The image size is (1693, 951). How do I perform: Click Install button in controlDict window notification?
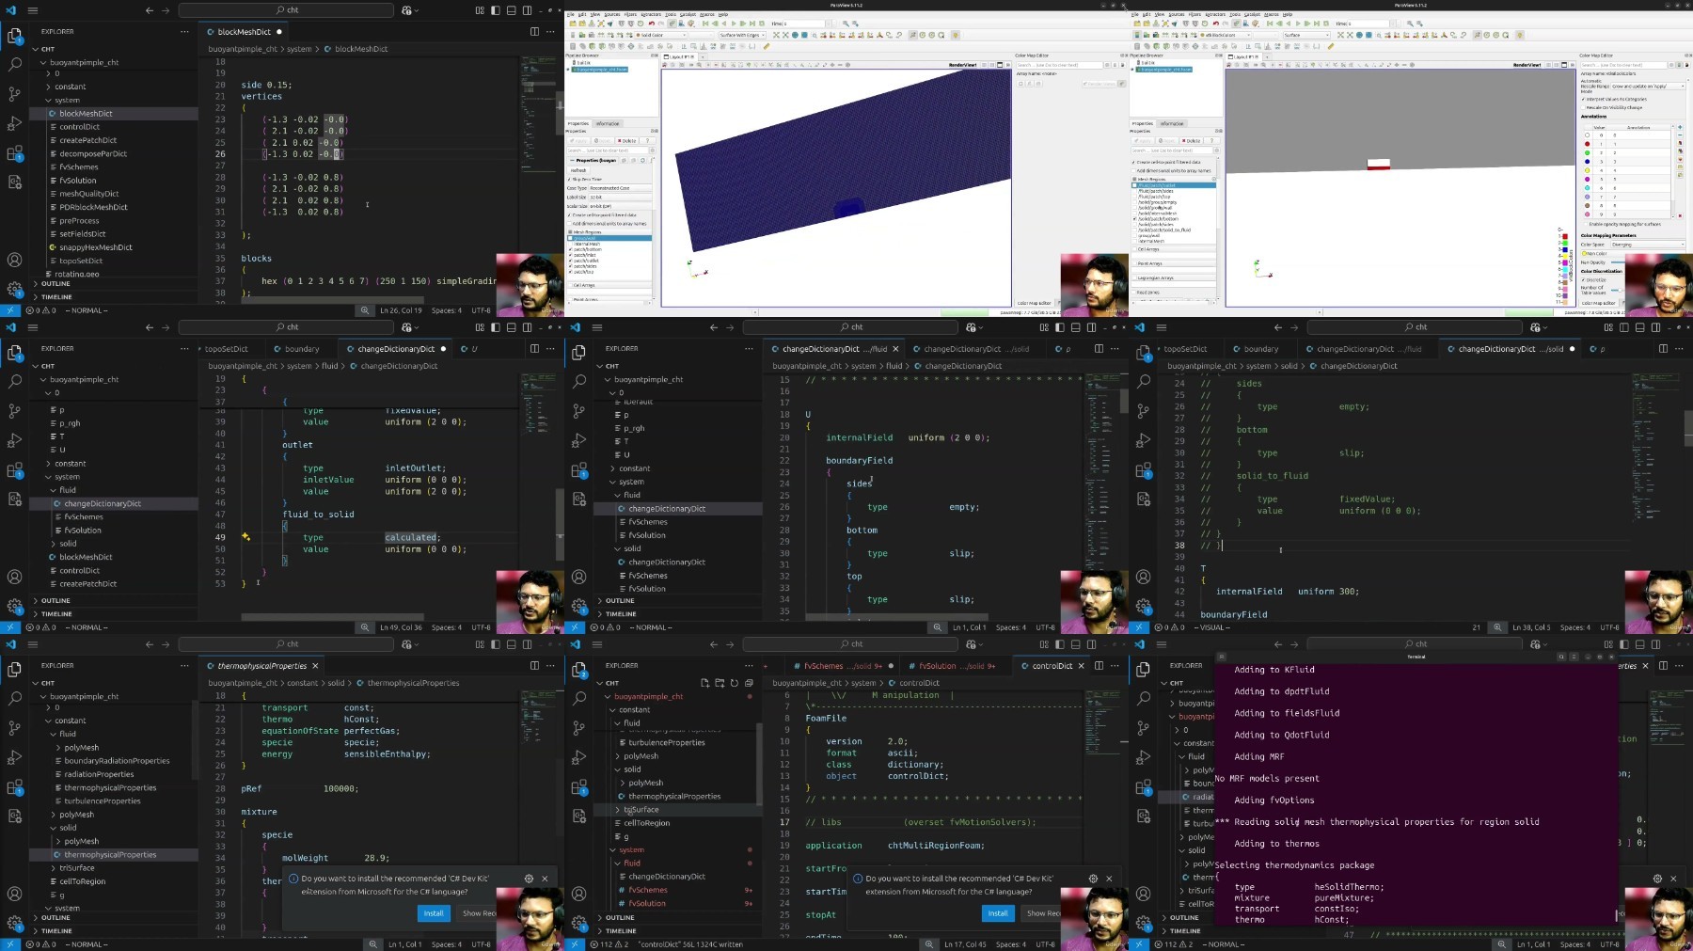pos(998,913)
